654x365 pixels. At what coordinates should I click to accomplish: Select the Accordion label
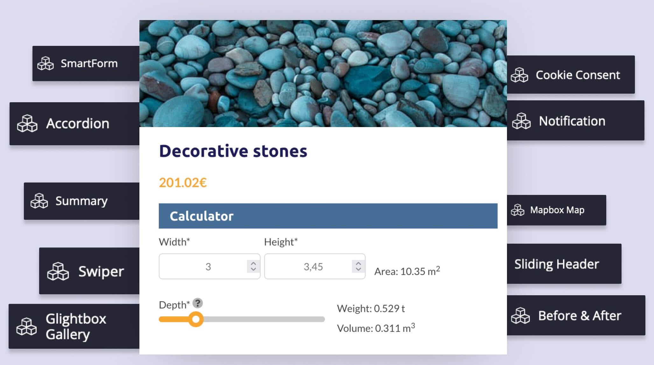point(78,124)
